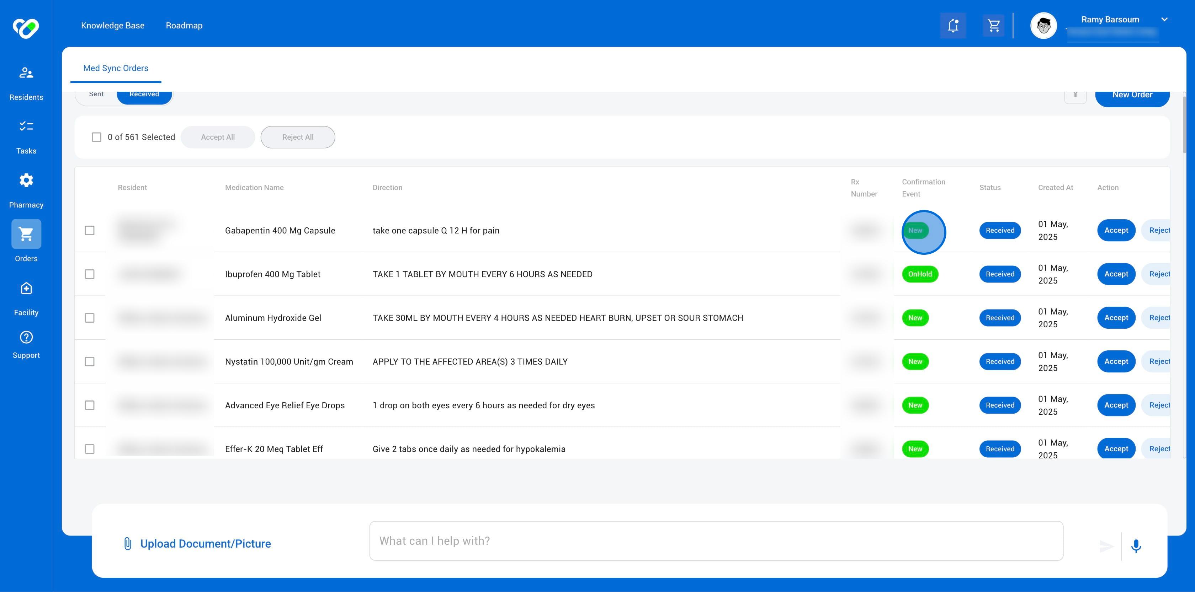Open the Residents sidebar icon
The width and height of the screenshot is (1195, 592).
coord(26,73)
